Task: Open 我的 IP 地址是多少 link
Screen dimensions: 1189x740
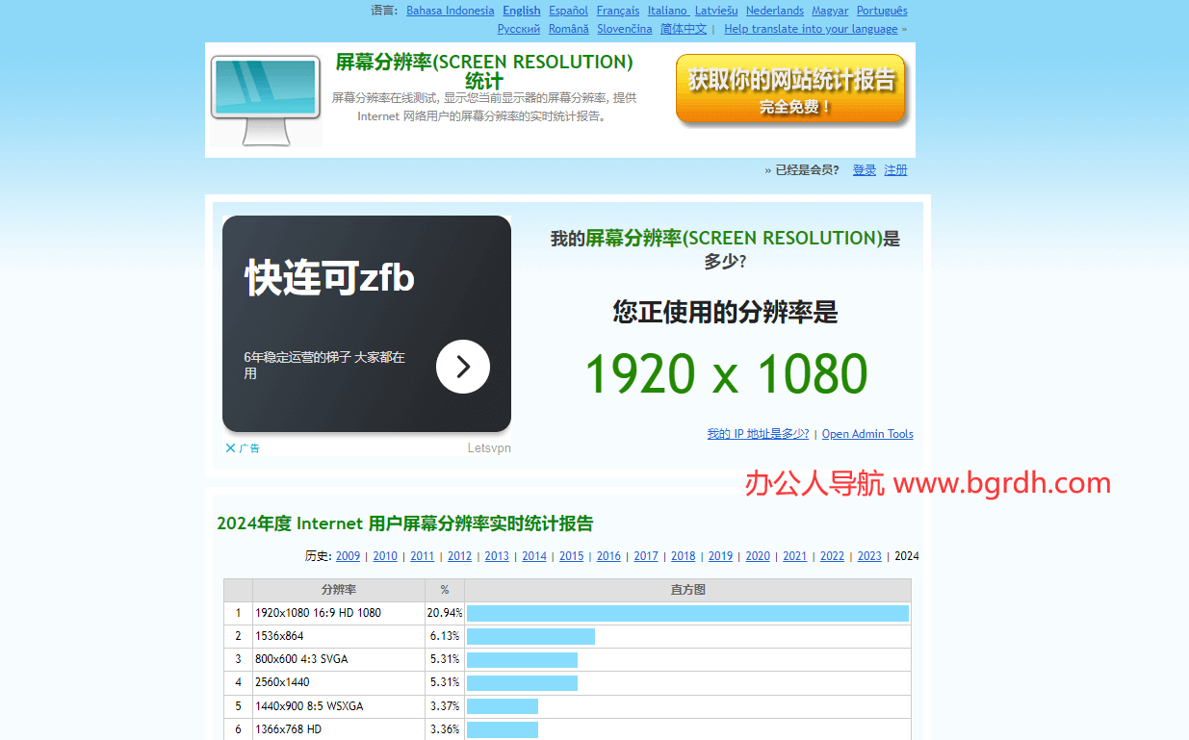Action: click(x=758, y=434)
